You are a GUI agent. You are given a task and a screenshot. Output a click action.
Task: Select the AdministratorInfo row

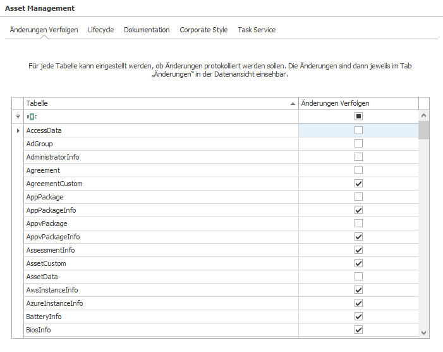pyautogui.click(x=221, y=157)
